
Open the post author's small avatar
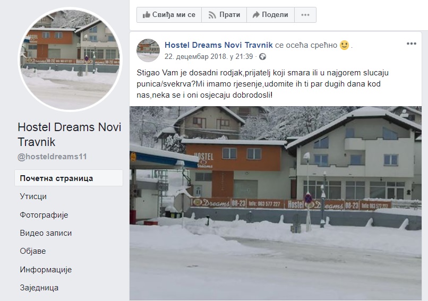pos(148,50)
